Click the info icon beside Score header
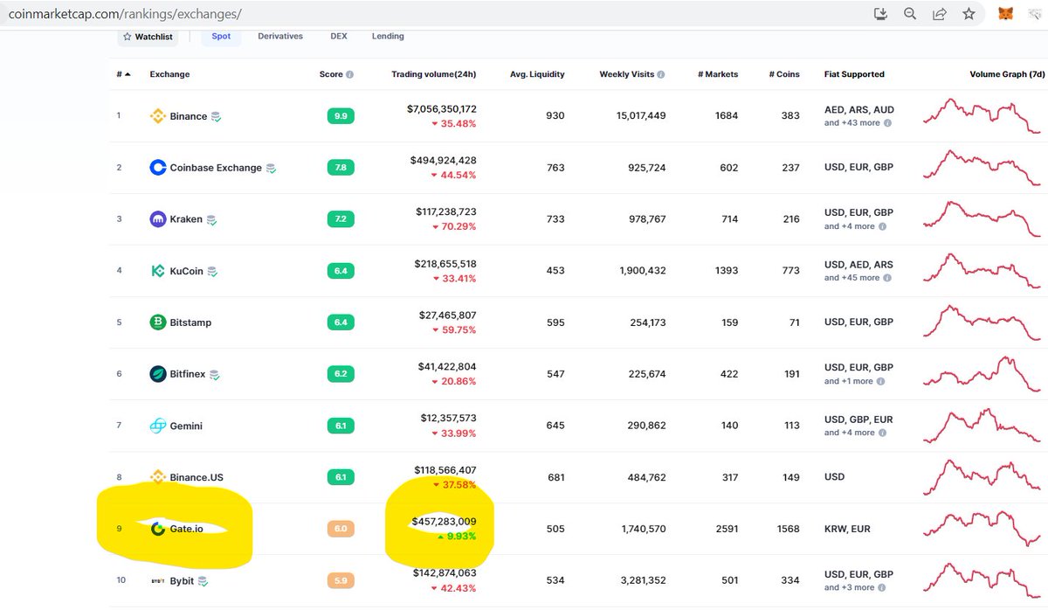Viewport: 1048px width, 610px height. pos(350,75)
